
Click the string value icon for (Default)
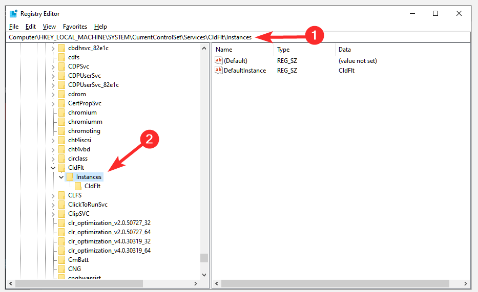[219, 60]
